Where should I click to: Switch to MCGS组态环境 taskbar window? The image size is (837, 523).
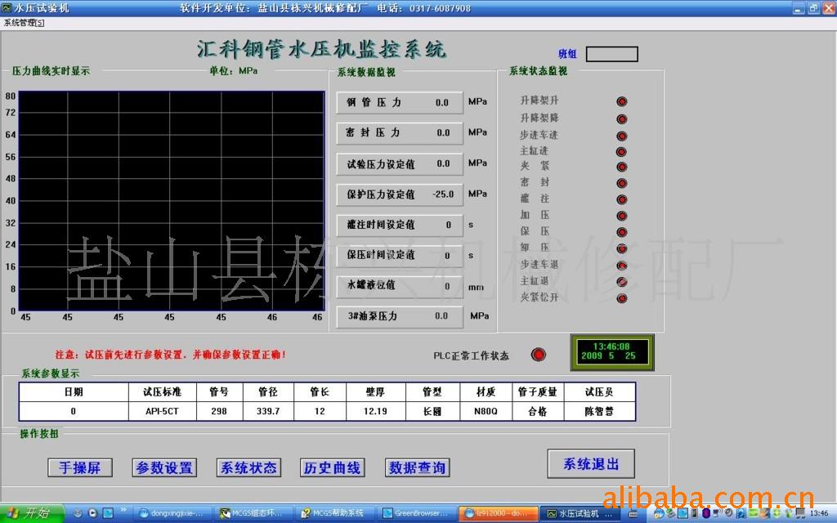point(255,513)
